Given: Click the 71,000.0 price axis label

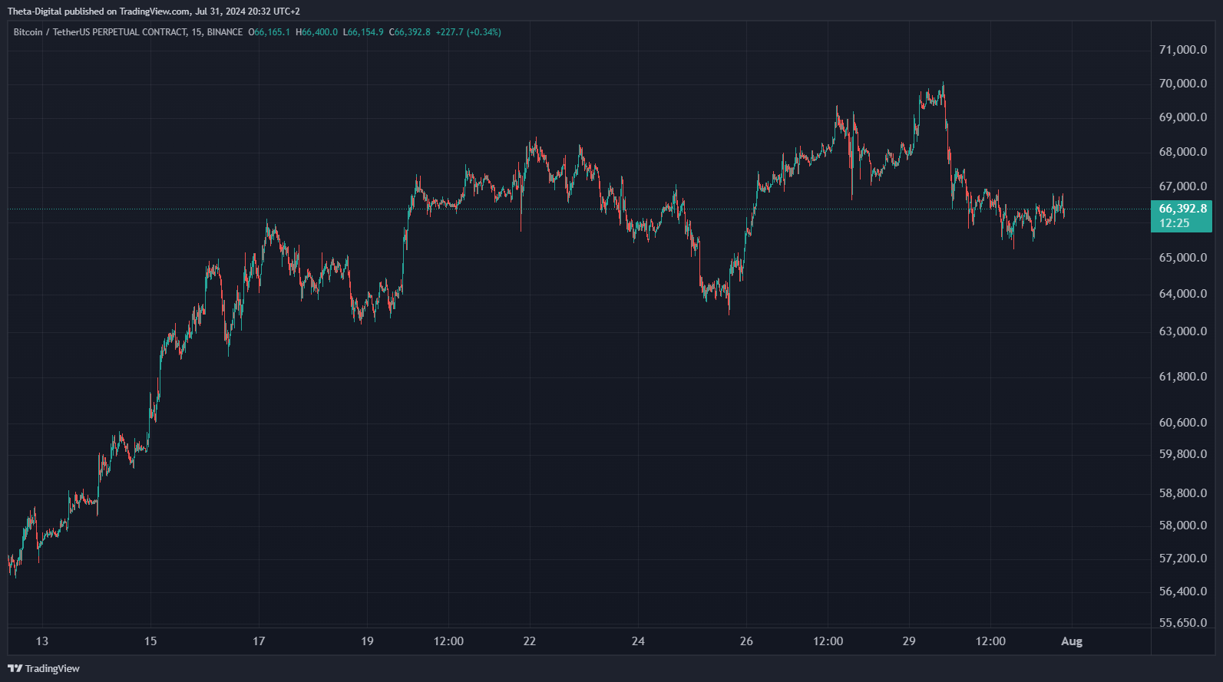Looking at the screenshot, I should 1183,50.
